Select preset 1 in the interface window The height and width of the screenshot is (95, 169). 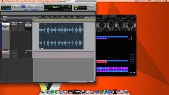[103, 32]
